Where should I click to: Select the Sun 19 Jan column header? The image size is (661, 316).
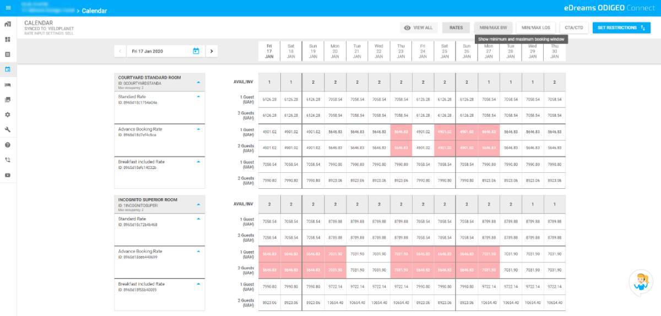pos(313,51)
